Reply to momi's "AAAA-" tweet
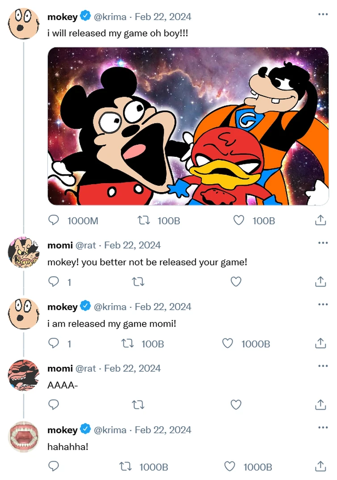 point(54,405)
